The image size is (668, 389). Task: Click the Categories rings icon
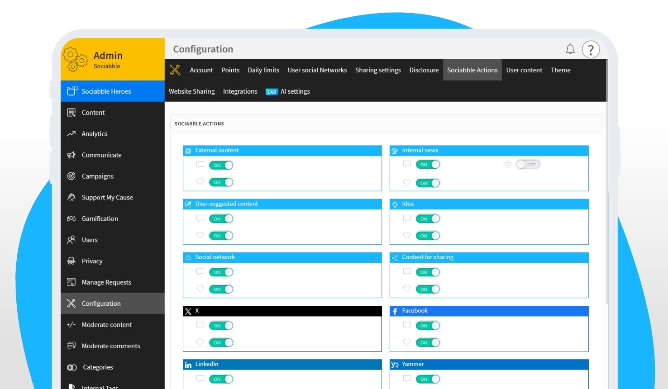coord(72,367)
